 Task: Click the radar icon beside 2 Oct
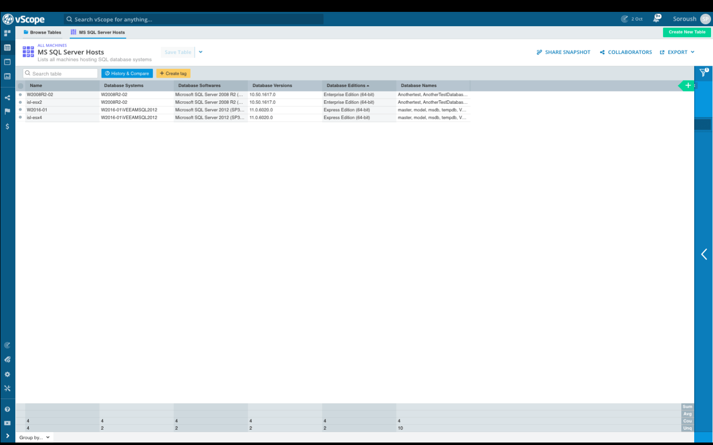[x=624, y=19]
